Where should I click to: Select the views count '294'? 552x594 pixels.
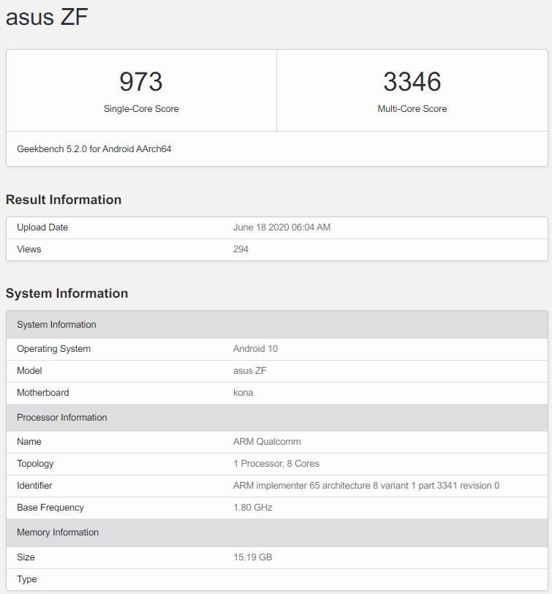pyautogui.click(x=241, y=249)
